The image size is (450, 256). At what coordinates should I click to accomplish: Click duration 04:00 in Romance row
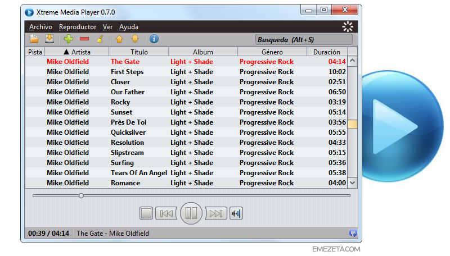coord(337,183)
